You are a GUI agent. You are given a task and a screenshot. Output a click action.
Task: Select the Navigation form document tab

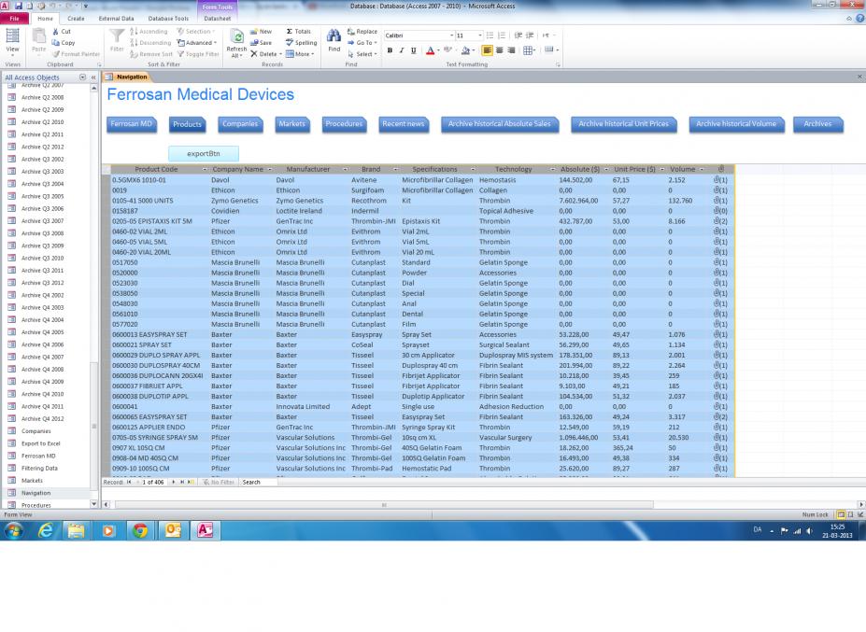(127, 77)
